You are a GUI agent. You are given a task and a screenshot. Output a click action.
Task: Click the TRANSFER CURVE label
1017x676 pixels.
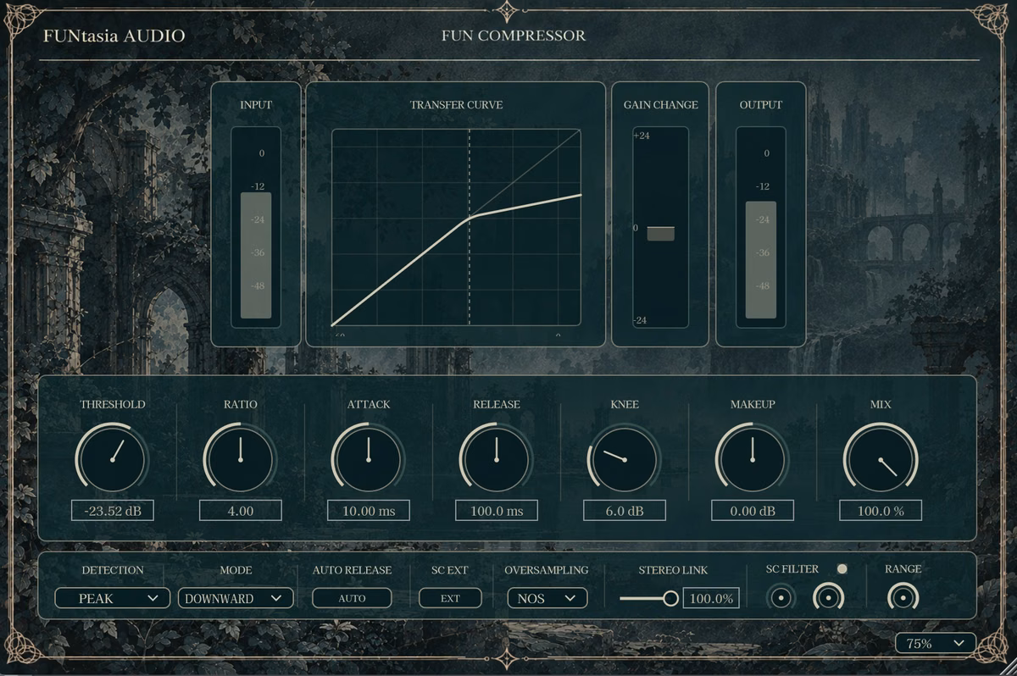click(456, 105)
